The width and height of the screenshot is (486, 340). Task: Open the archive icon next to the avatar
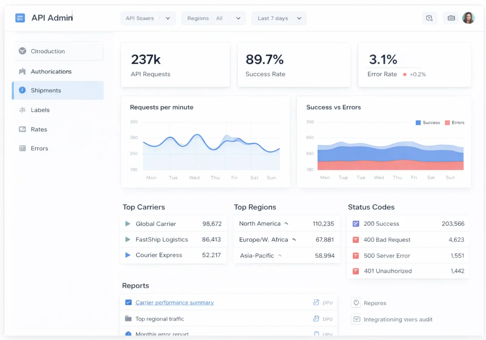pyautogui.click(x=451, y=18)
